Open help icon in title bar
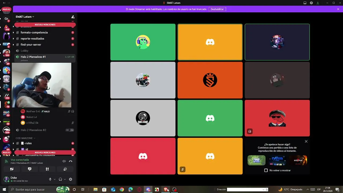Screen dimensions: 343x193 pos(311,3)
